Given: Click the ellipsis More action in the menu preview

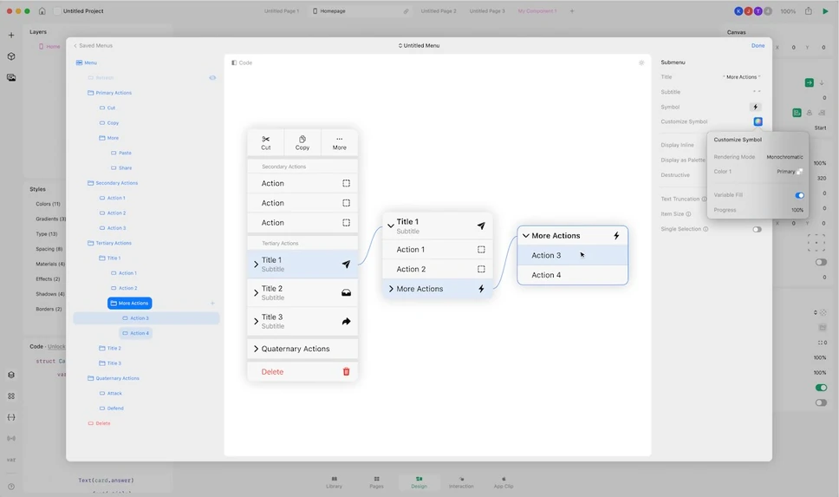Looking at the screenshot, I should [339, 142].
